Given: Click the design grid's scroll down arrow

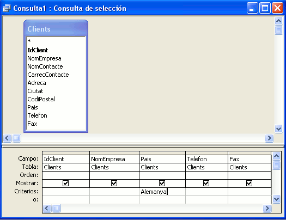Looking at the screenshot, I should coord(276,199).
